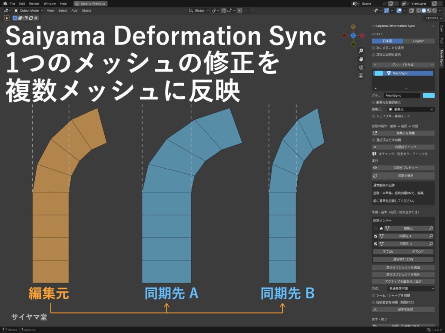Toggle show gizmo icon

(x=386, y=10)
